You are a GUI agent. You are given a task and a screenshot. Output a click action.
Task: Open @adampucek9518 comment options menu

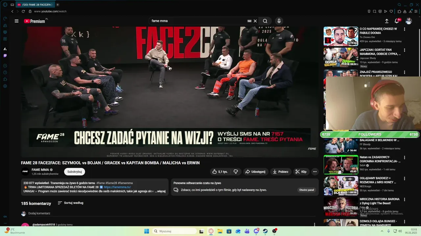pyautogui.click(x=314, y=225)
